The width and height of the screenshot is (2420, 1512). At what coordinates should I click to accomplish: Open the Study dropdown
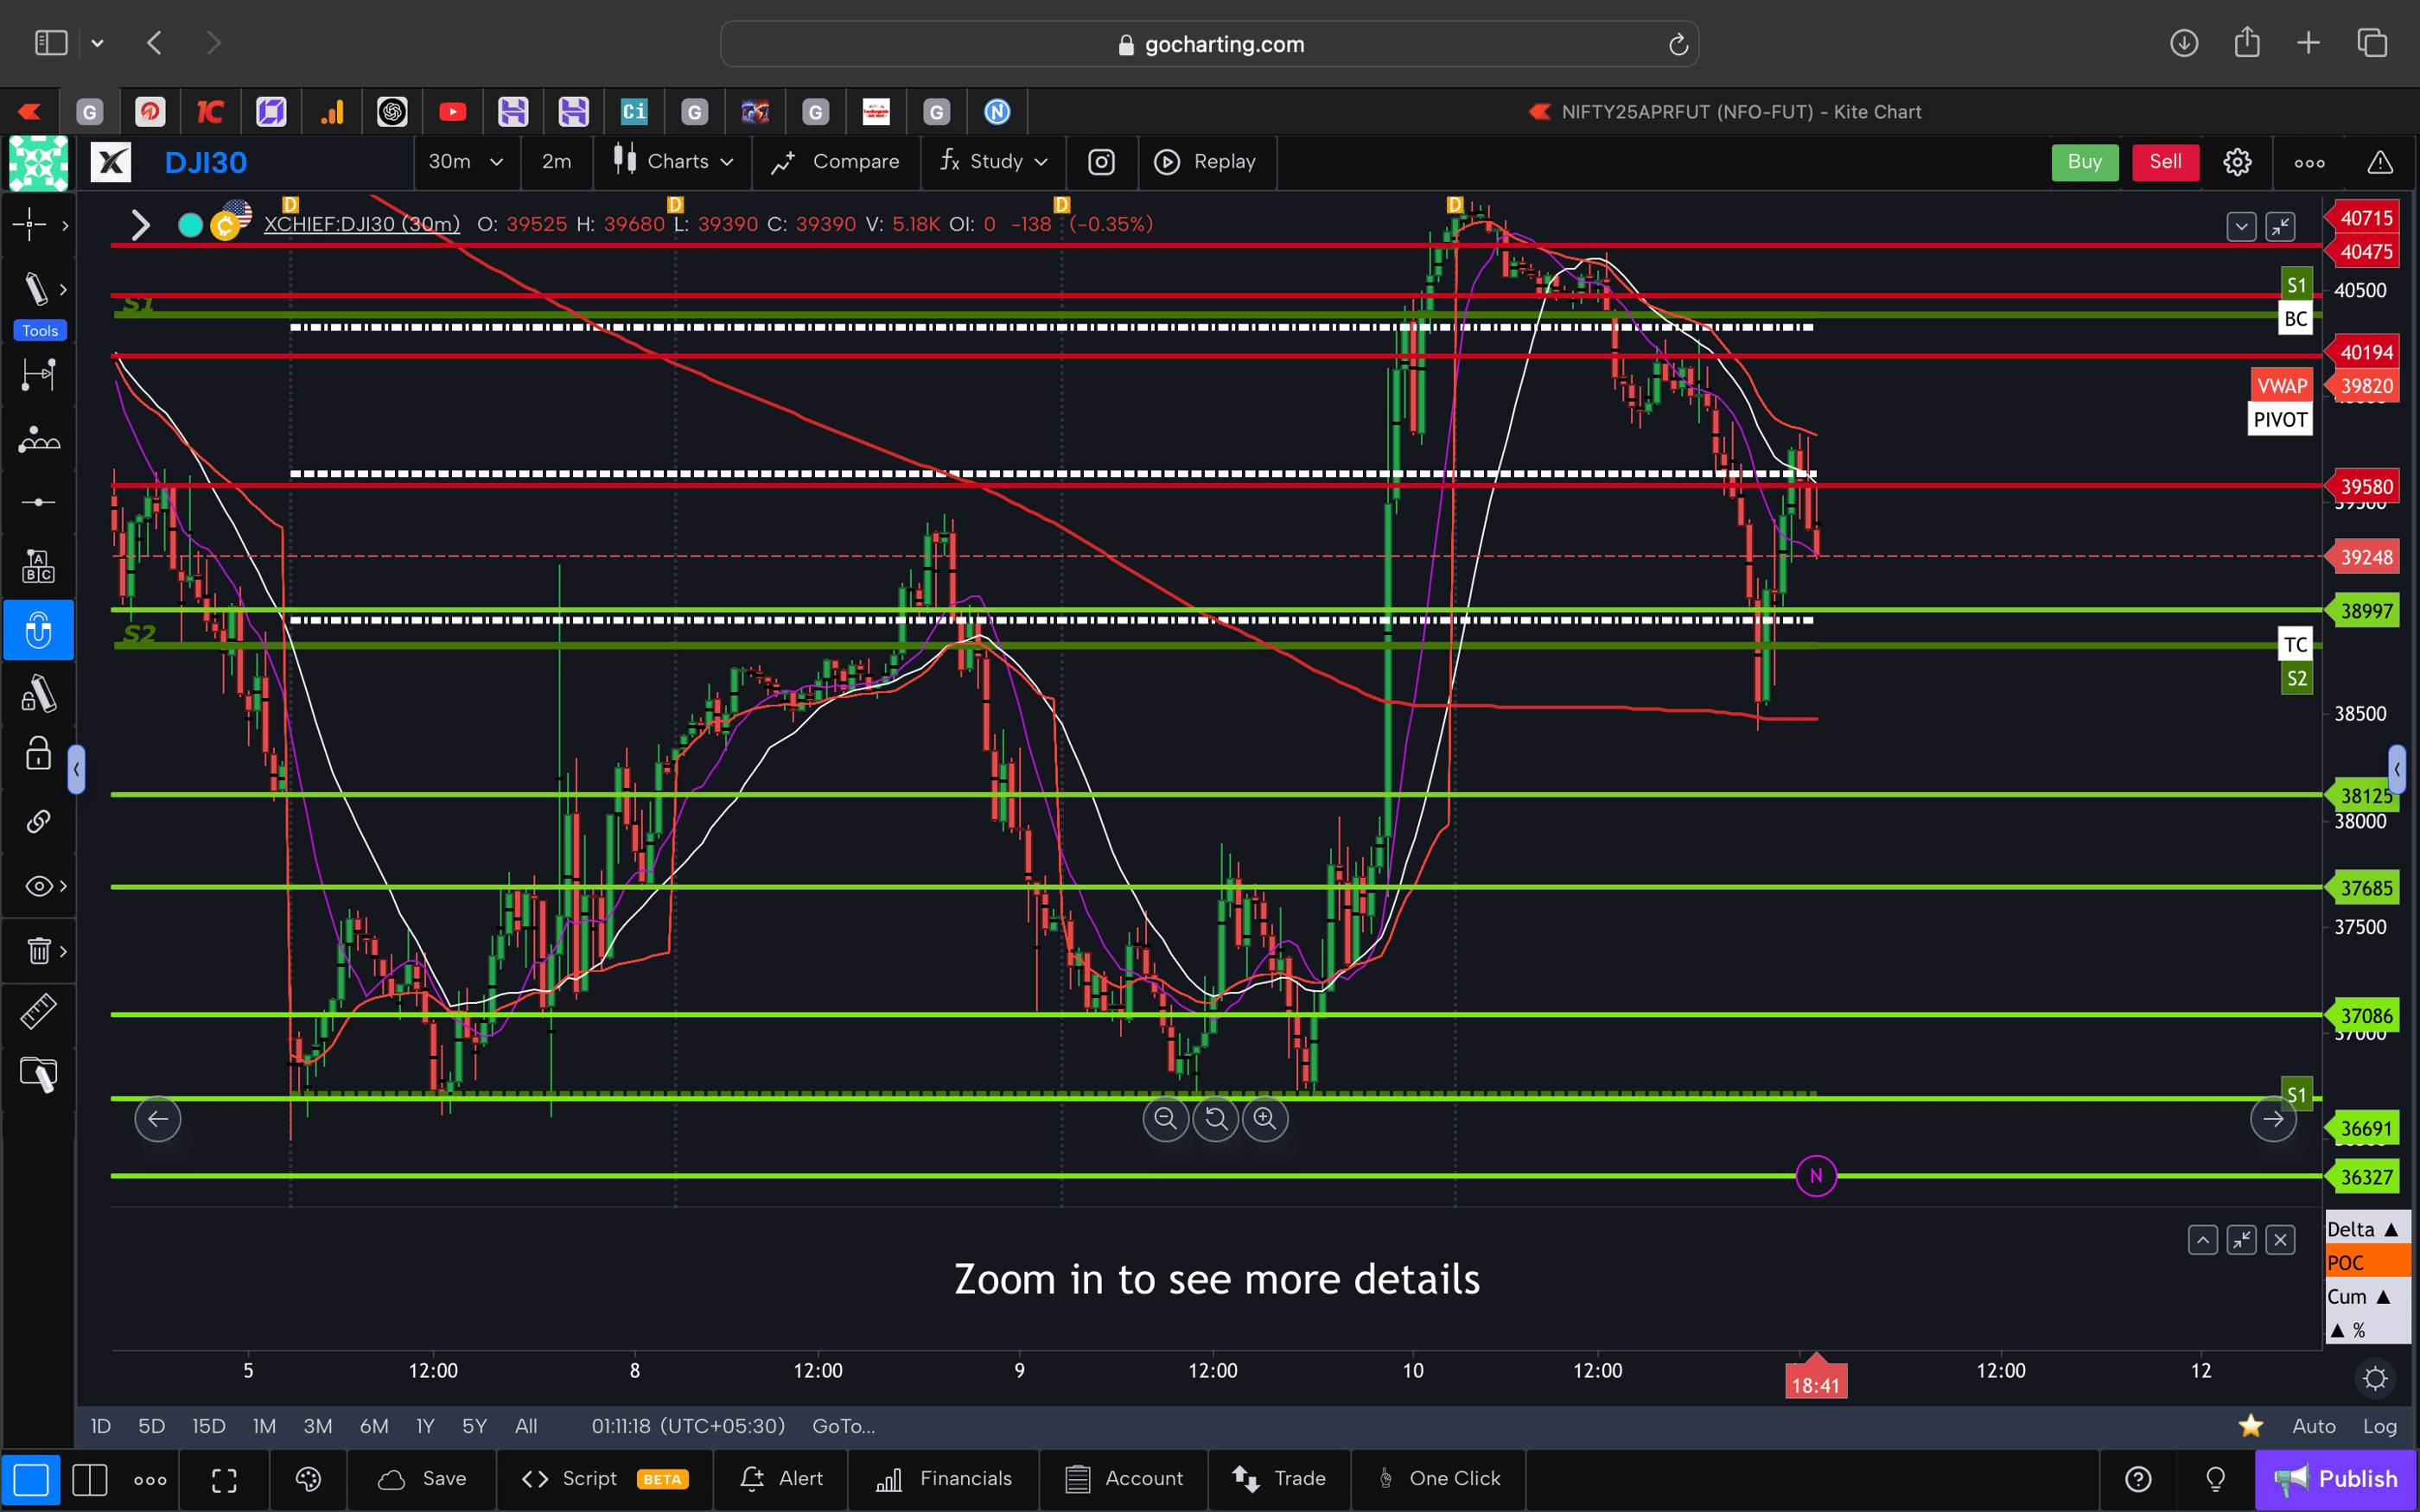(995, 162)
